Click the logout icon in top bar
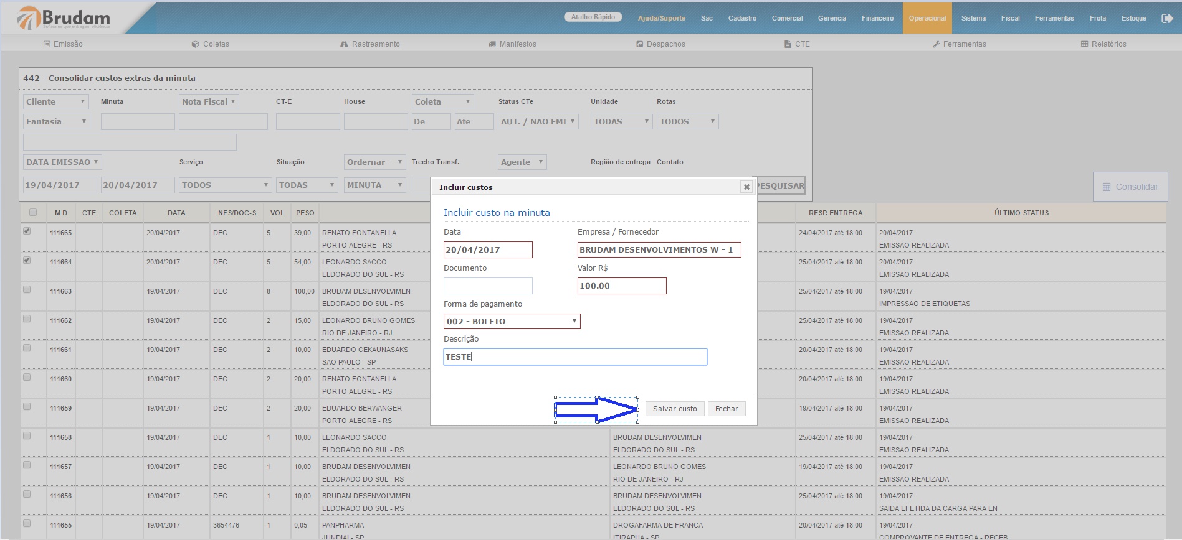Viewport: 1182px width, 540px height. coord(1167,18)
